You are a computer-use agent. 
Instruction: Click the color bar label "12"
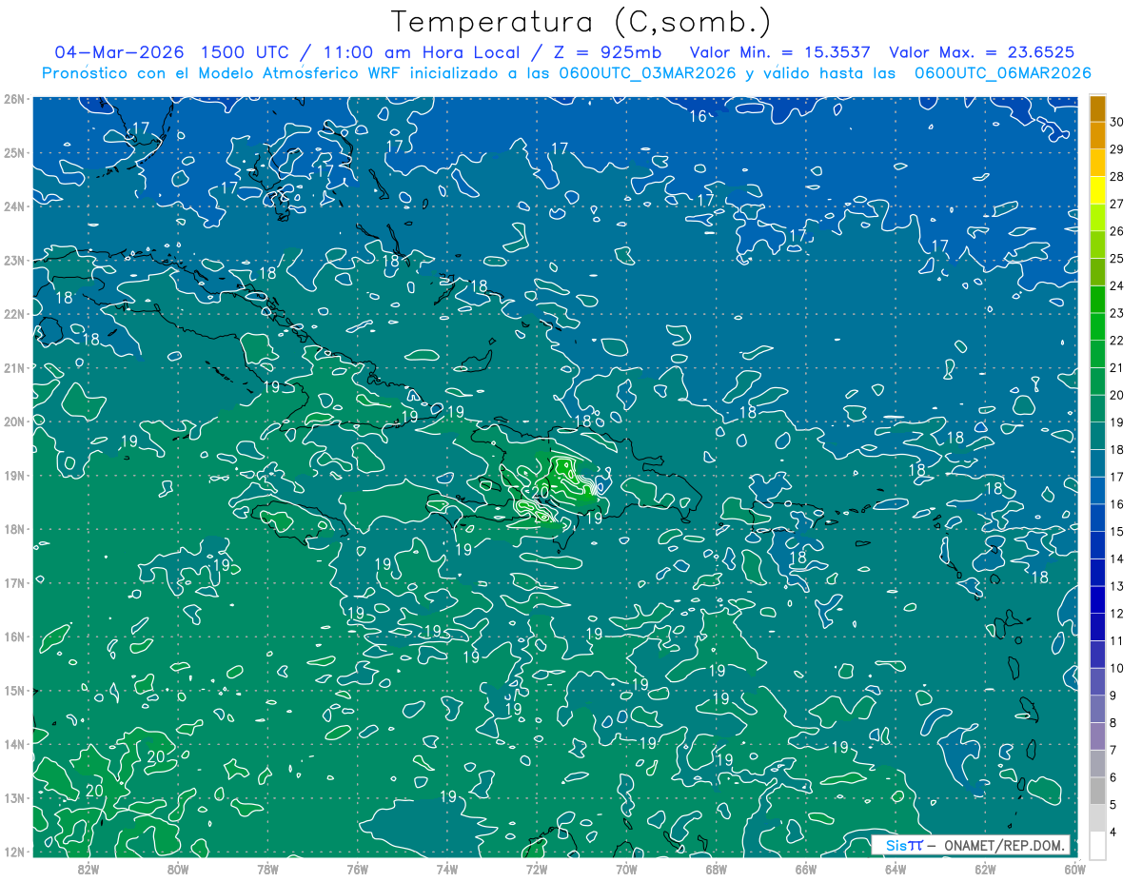point(1116,613)
